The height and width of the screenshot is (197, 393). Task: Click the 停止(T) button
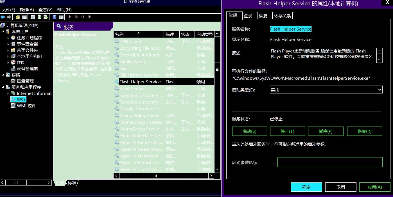click(x=288, y=131)
